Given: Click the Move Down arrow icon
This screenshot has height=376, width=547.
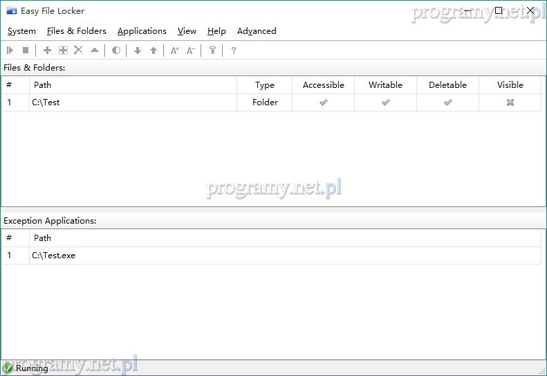Looking at the screenshot, I should [138, 51].
